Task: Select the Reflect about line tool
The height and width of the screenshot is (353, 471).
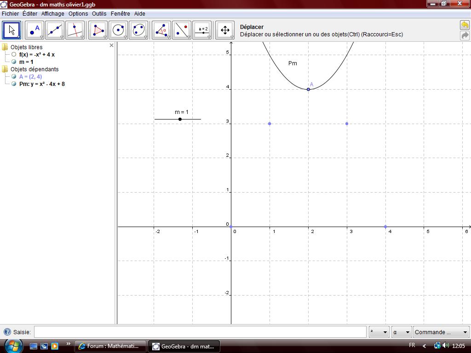Action: (x=182, y=30)
